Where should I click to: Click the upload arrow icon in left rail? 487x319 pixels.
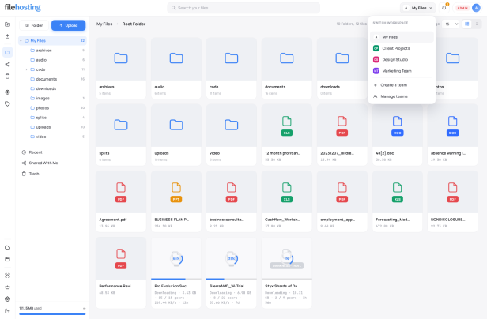pos(7,36)
